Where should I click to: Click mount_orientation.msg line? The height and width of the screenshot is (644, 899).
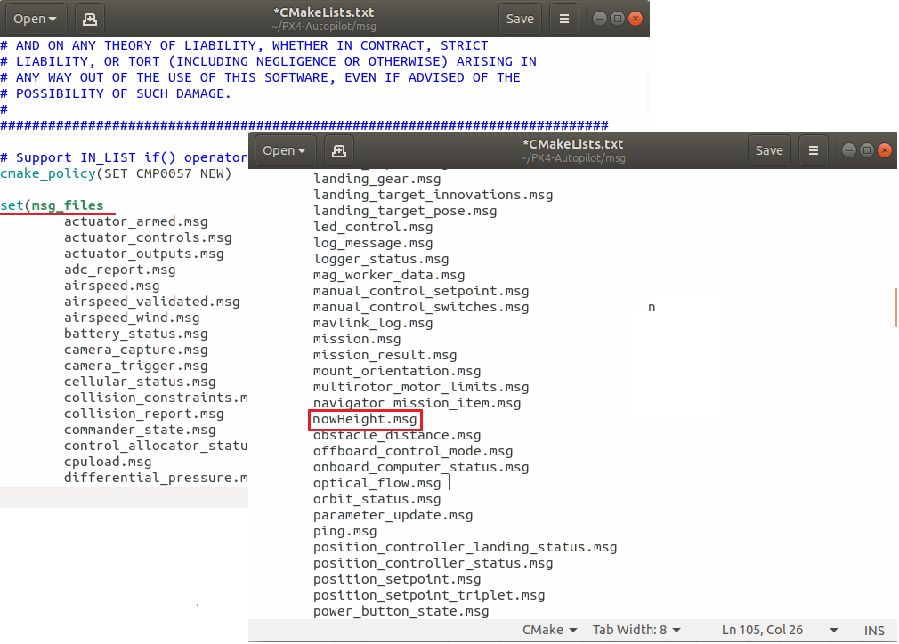click(397, 371)
